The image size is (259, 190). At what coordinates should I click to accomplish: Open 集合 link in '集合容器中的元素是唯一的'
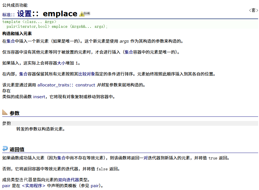pyautogui.click(x=129, y=52)
